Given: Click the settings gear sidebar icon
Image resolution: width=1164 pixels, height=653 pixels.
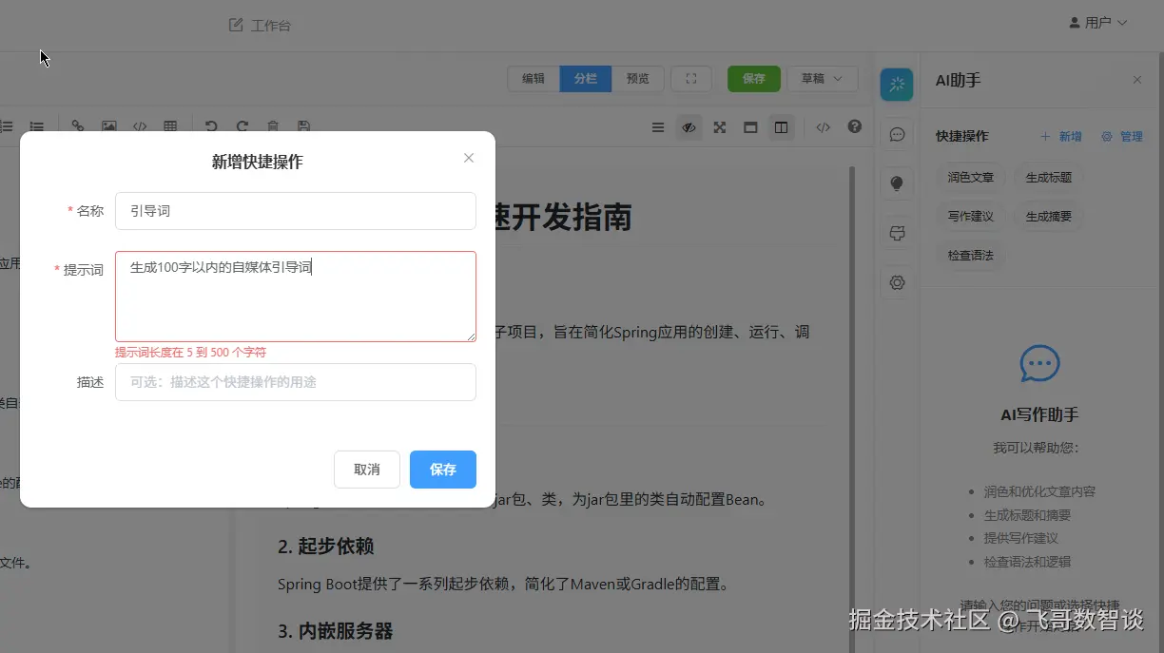Looking at the screenshot, I should [897, 282].
